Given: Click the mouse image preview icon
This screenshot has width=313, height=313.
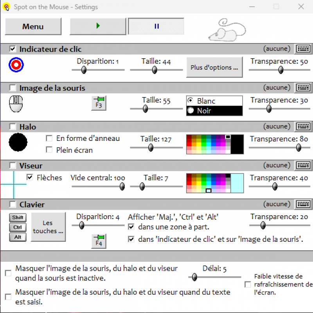Looking at the screenshot, I should click(x=16, y=104).
